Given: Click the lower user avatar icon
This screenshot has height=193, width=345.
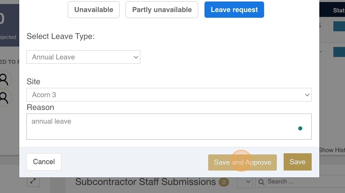Looking at the screenshot, I should [x=4, y=98].
